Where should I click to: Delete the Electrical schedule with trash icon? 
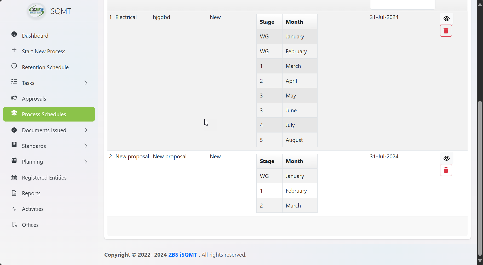(446, 31)
